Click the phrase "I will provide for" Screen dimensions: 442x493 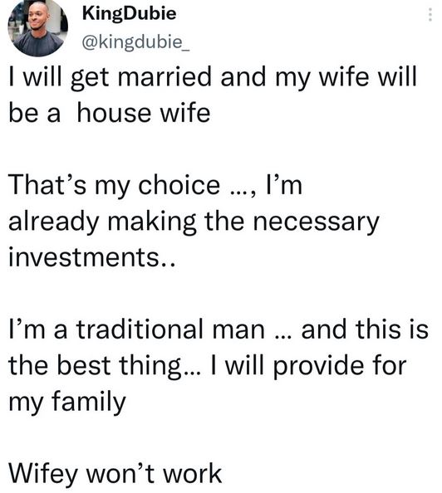coord(309,366)
